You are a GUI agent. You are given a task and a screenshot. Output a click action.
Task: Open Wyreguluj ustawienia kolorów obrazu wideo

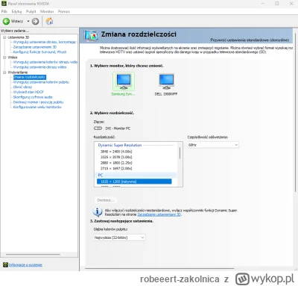(45, 62)
